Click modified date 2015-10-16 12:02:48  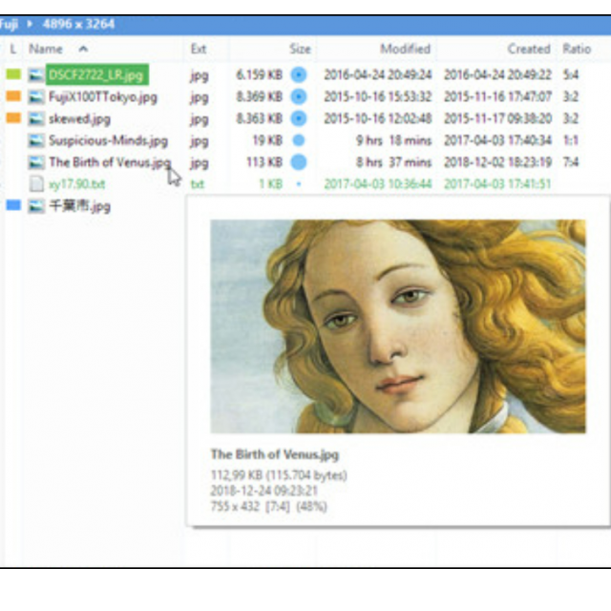378,118
